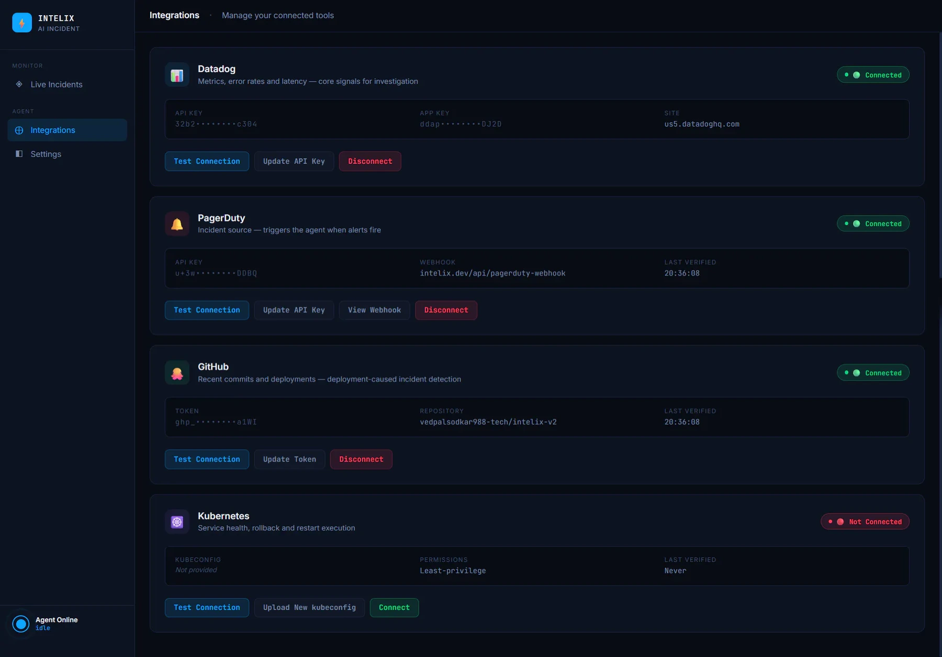The image size is (942, 657).
Task: Click the Settings panel icon in sidebar
Action: pos(19,154)
